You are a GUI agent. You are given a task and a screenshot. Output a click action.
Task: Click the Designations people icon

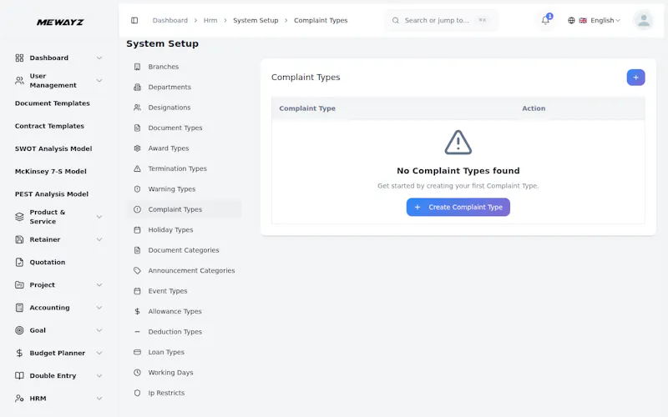[137, 108]
